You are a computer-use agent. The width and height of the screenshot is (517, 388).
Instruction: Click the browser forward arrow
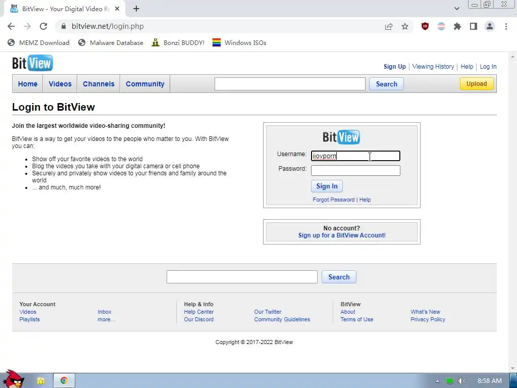27,26
